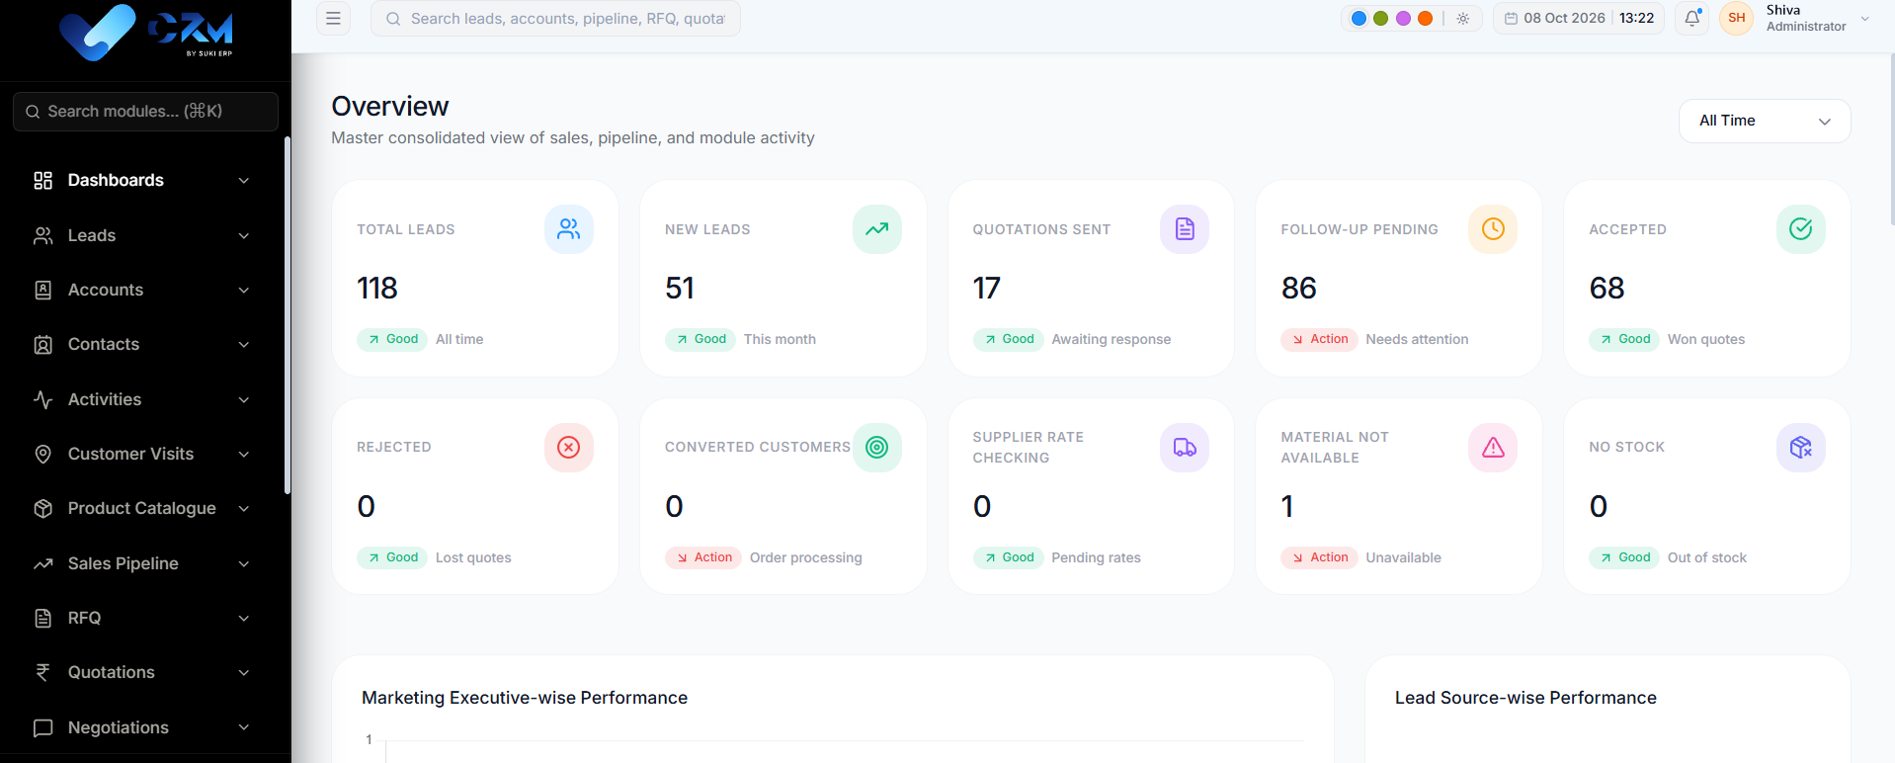Click the hamburger menu toggle icon

pos(333,19)
